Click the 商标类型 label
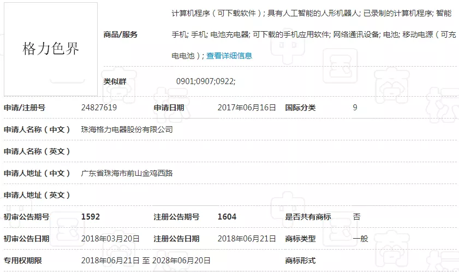This screenshot has height=272, width=459. [300, 239]
